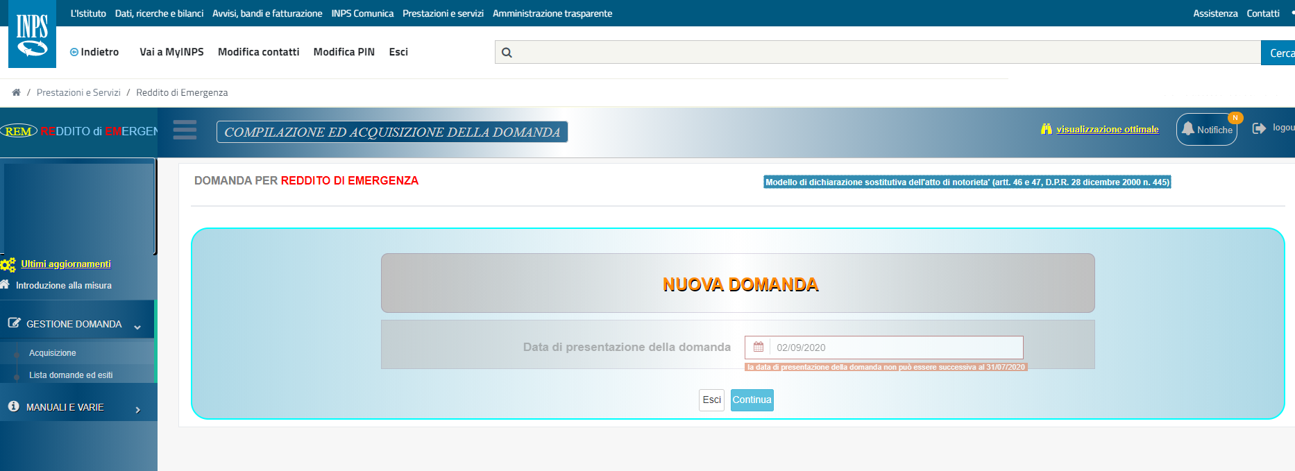
Task: Click the Notifiche bell icon
Action: 1188,129
